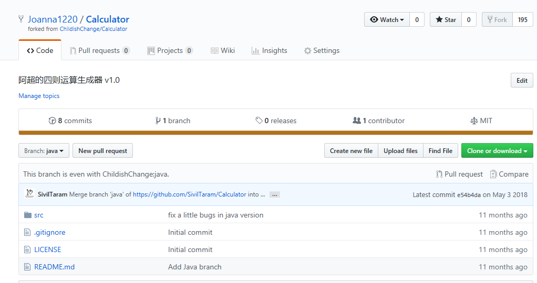Open the SivilTaram author link
The width and height of the screenshot is (537, 283).
[x=53, y=194]
